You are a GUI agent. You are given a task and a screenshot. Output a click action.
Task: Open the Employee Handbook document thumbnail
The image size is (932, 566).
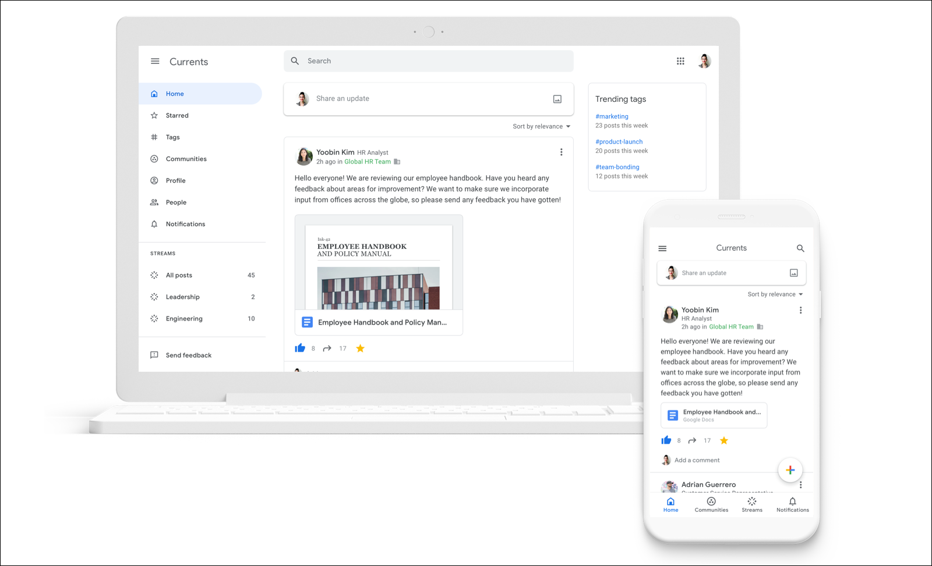[x=379, y=262]
